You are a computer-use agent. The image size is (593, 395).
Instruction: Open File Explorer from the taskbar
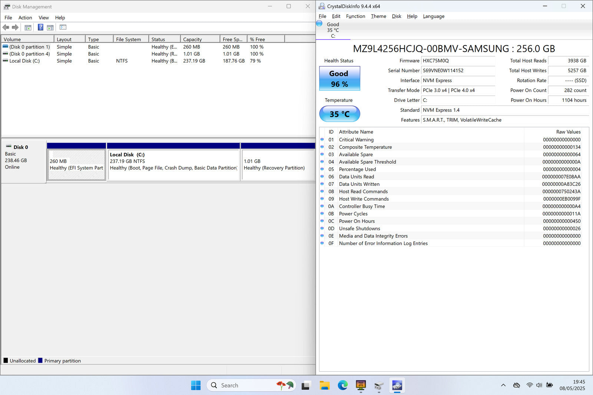click(324, 385)
